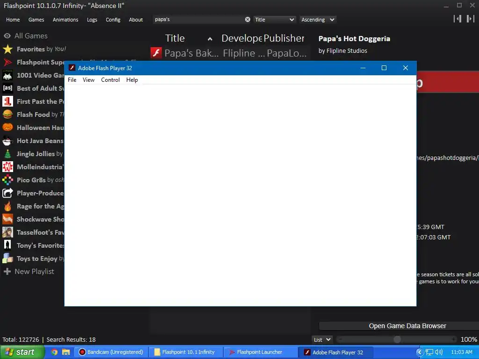Screen dimensions: 479x359
Task: Maximize the Adobe Flash Player window
Action: pos(384,68)
